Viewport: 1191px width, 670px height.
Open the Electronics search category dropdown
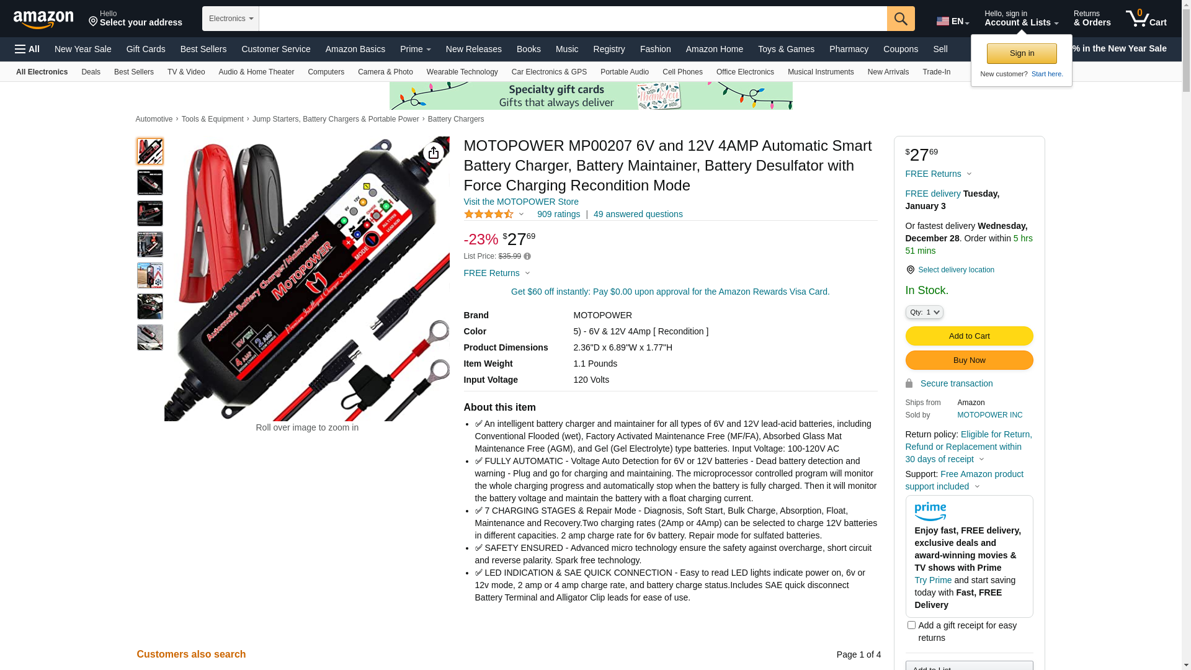click(231, 19)
